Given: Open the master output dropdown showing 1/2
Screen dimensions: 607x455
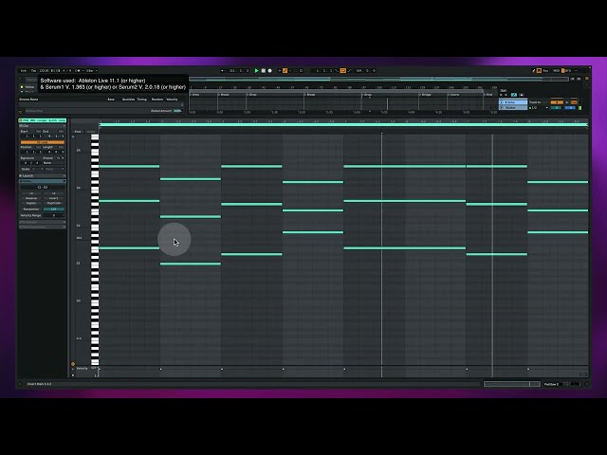Looking at the screenshot, I should (539, 107).
